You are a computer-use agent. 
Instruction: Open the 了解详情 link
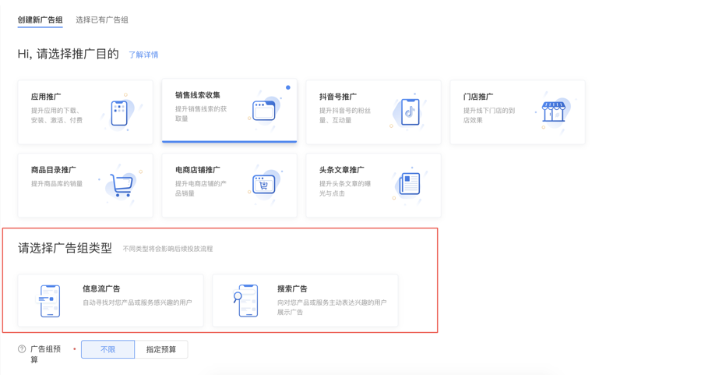(143, 55)
